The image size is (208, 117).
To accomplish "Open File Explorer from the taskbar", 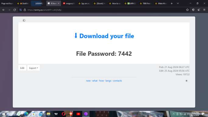I will 48,114.
